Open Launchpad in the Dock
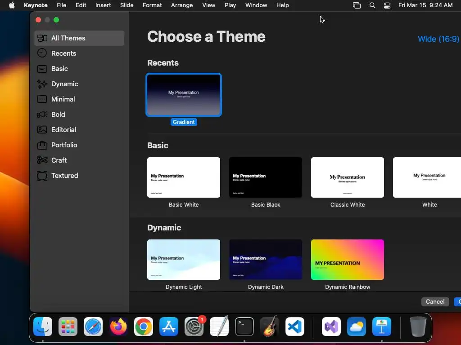 (x=68, y=327)
